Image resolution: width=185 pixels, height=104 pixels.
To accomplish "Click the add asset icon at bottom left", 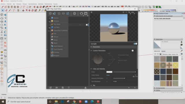I will [x=51, y=88].
